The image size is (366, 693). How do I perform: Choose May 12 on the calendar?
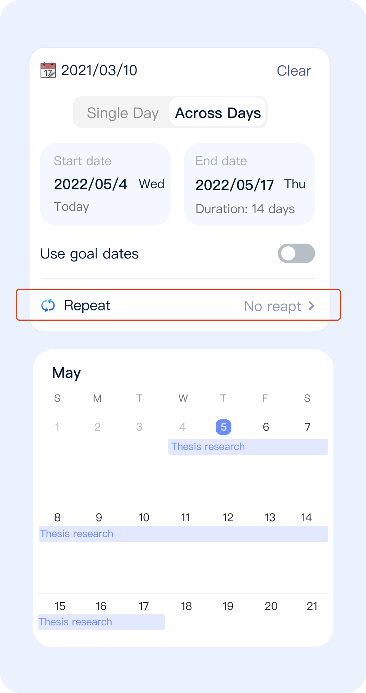coord(228,517)
